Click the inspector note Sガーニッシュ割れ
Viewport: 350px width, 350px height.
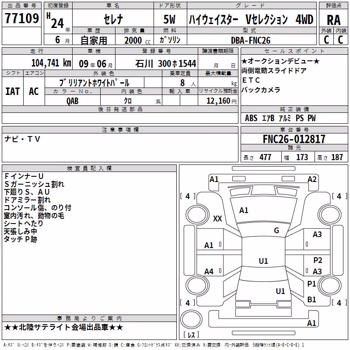(x=34, y=184)
